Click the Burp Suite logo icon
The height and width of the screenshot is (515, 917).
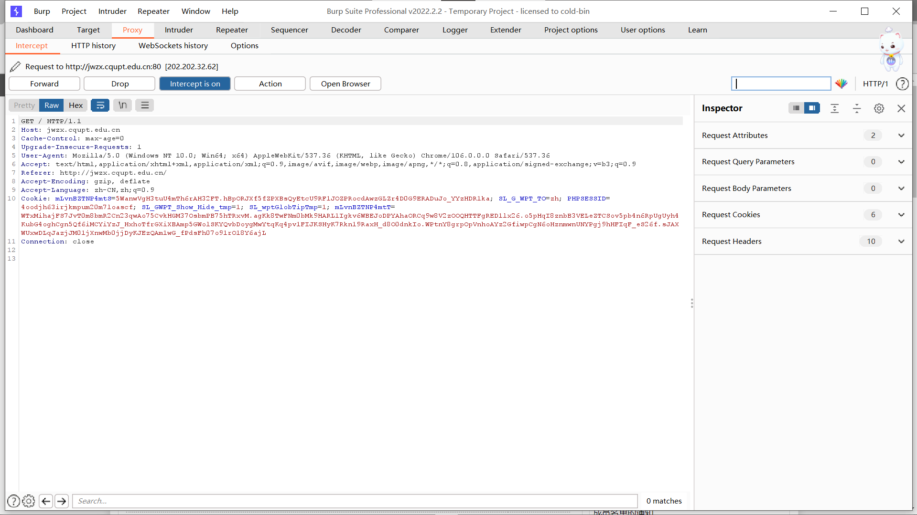point(16,11)
